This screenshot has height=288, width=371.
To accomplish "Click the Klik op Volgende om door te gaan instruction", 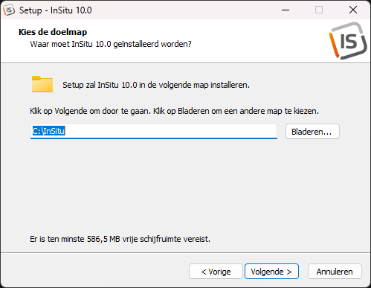I will pos(174,111).
